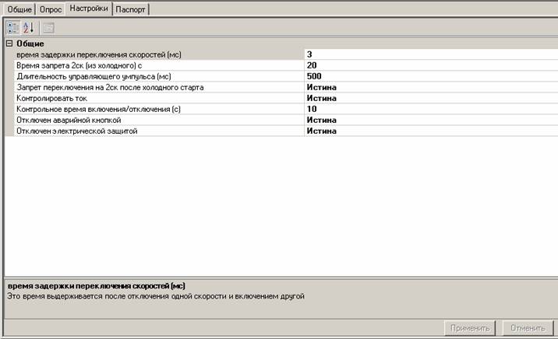558x339 pixels.
Task: Edit value 20 of Время запрета 2ск
Action: click(431, 65)
